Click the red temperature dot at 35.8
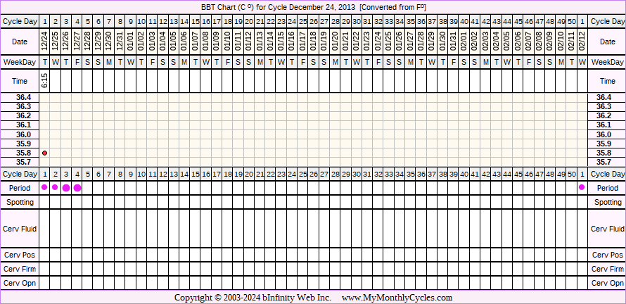Image resolution: width=626 pixels, height=304 pixels. click(45, 153)
